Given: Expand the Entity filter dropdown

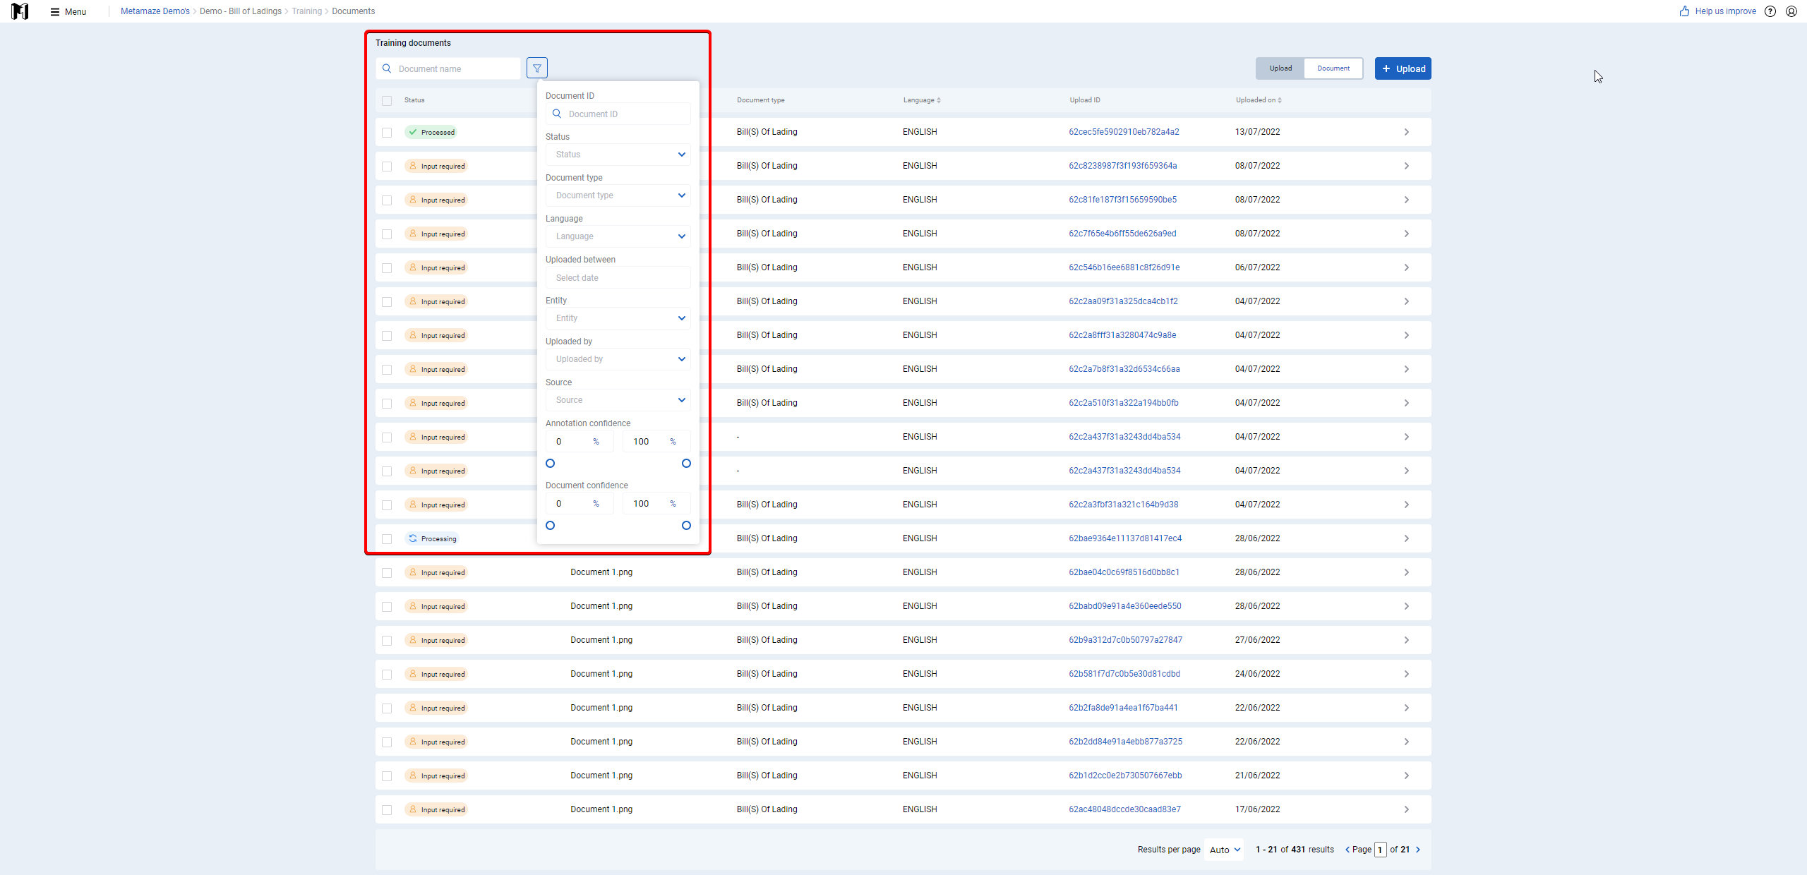Looking at the screenshot, I should click(618, 318).
